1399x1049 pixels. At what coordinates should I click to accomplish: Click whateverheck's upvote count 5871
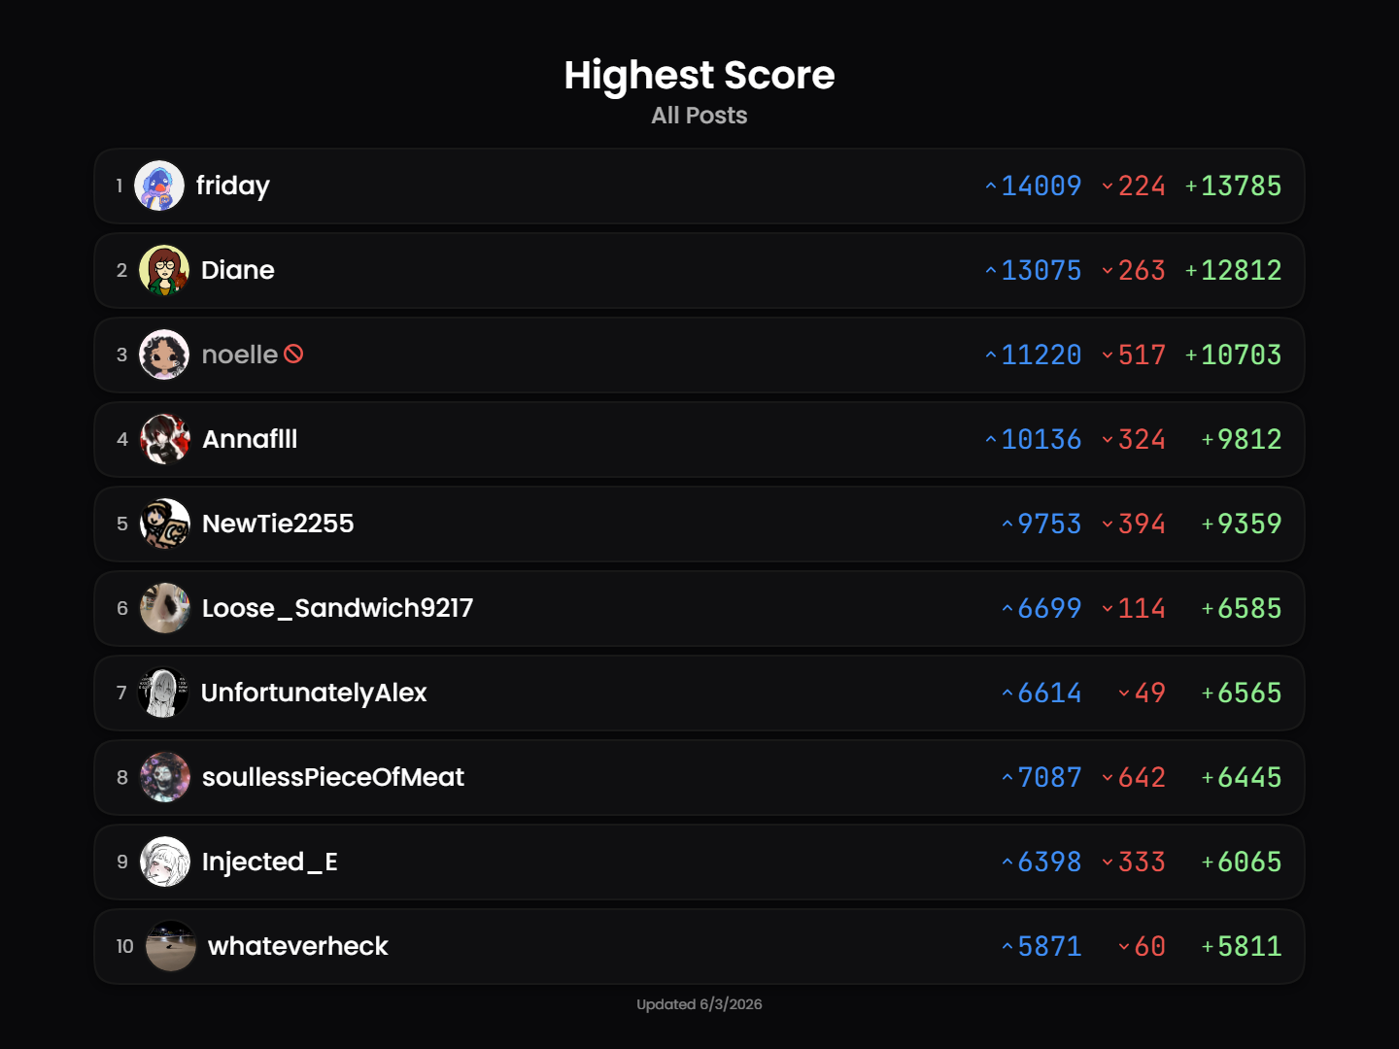[1041, 946]
